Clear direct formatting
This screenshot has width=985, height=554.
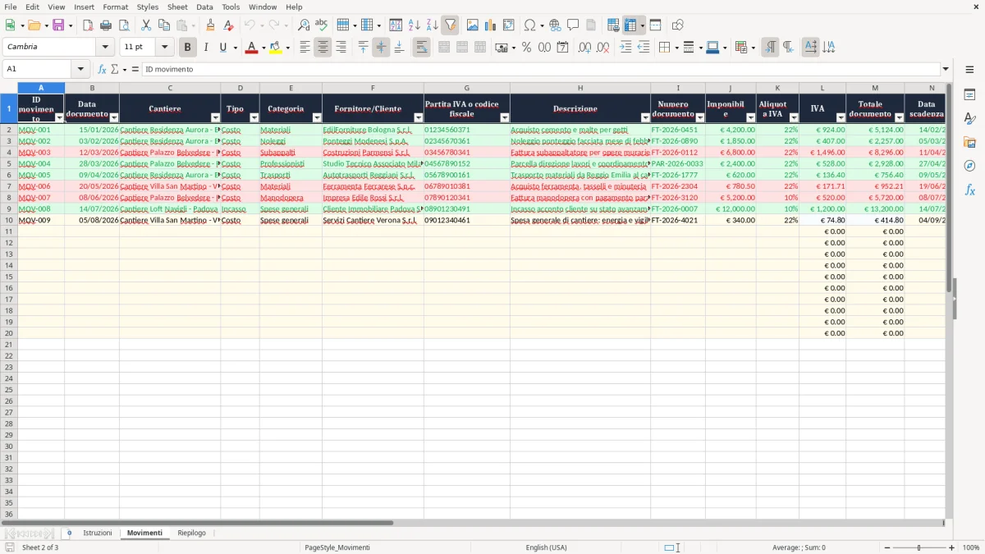click(229, 25)
